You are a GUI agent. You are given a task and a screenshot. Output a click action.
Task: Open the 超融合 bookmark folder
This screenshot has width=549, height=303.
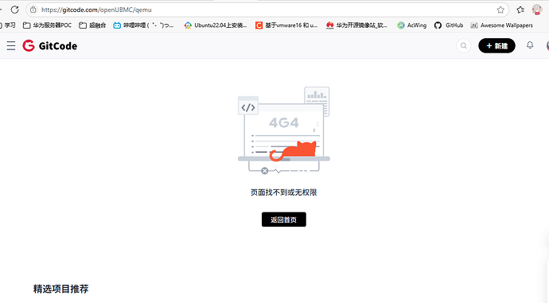(x=92, y=25)
